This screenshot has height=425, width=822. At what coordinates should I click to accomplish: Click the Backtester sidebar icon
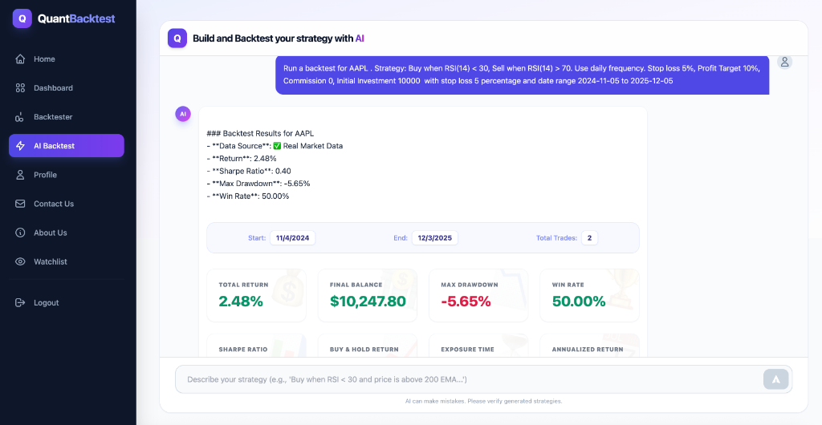(x=20, y=117)
